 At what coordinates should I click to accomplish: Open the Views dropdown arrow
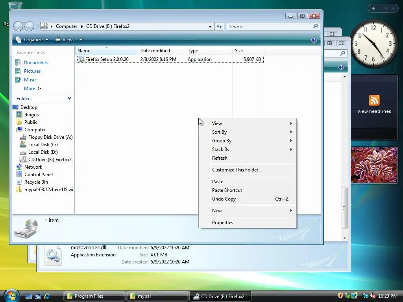click(81, 40)
